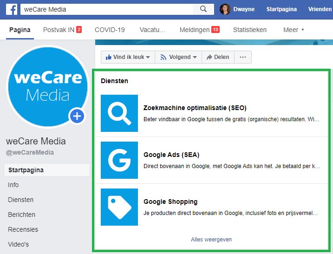Open the COVID-19 tab
Screen dimensions: 333x254
coord(110,30)
